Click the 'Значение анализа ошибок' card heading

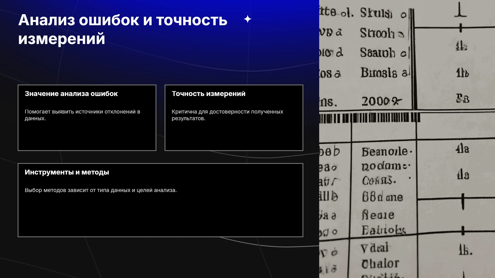(x=71, y=94)
